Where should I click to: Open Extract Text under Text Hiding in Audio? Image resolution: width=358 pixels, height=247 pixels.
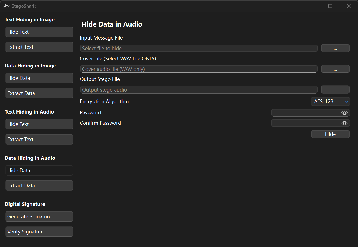point(39,139)
